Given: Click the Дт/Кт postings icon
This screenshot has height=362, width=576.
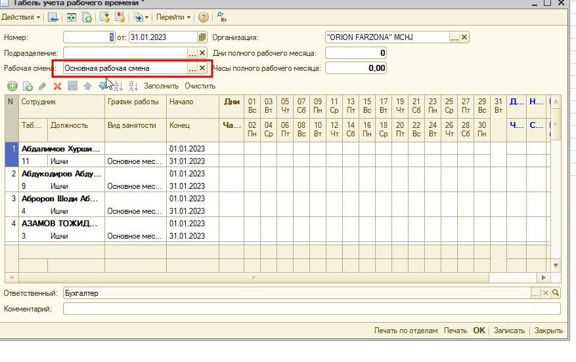Looking at the screenshot, I should tap(221, 17).
